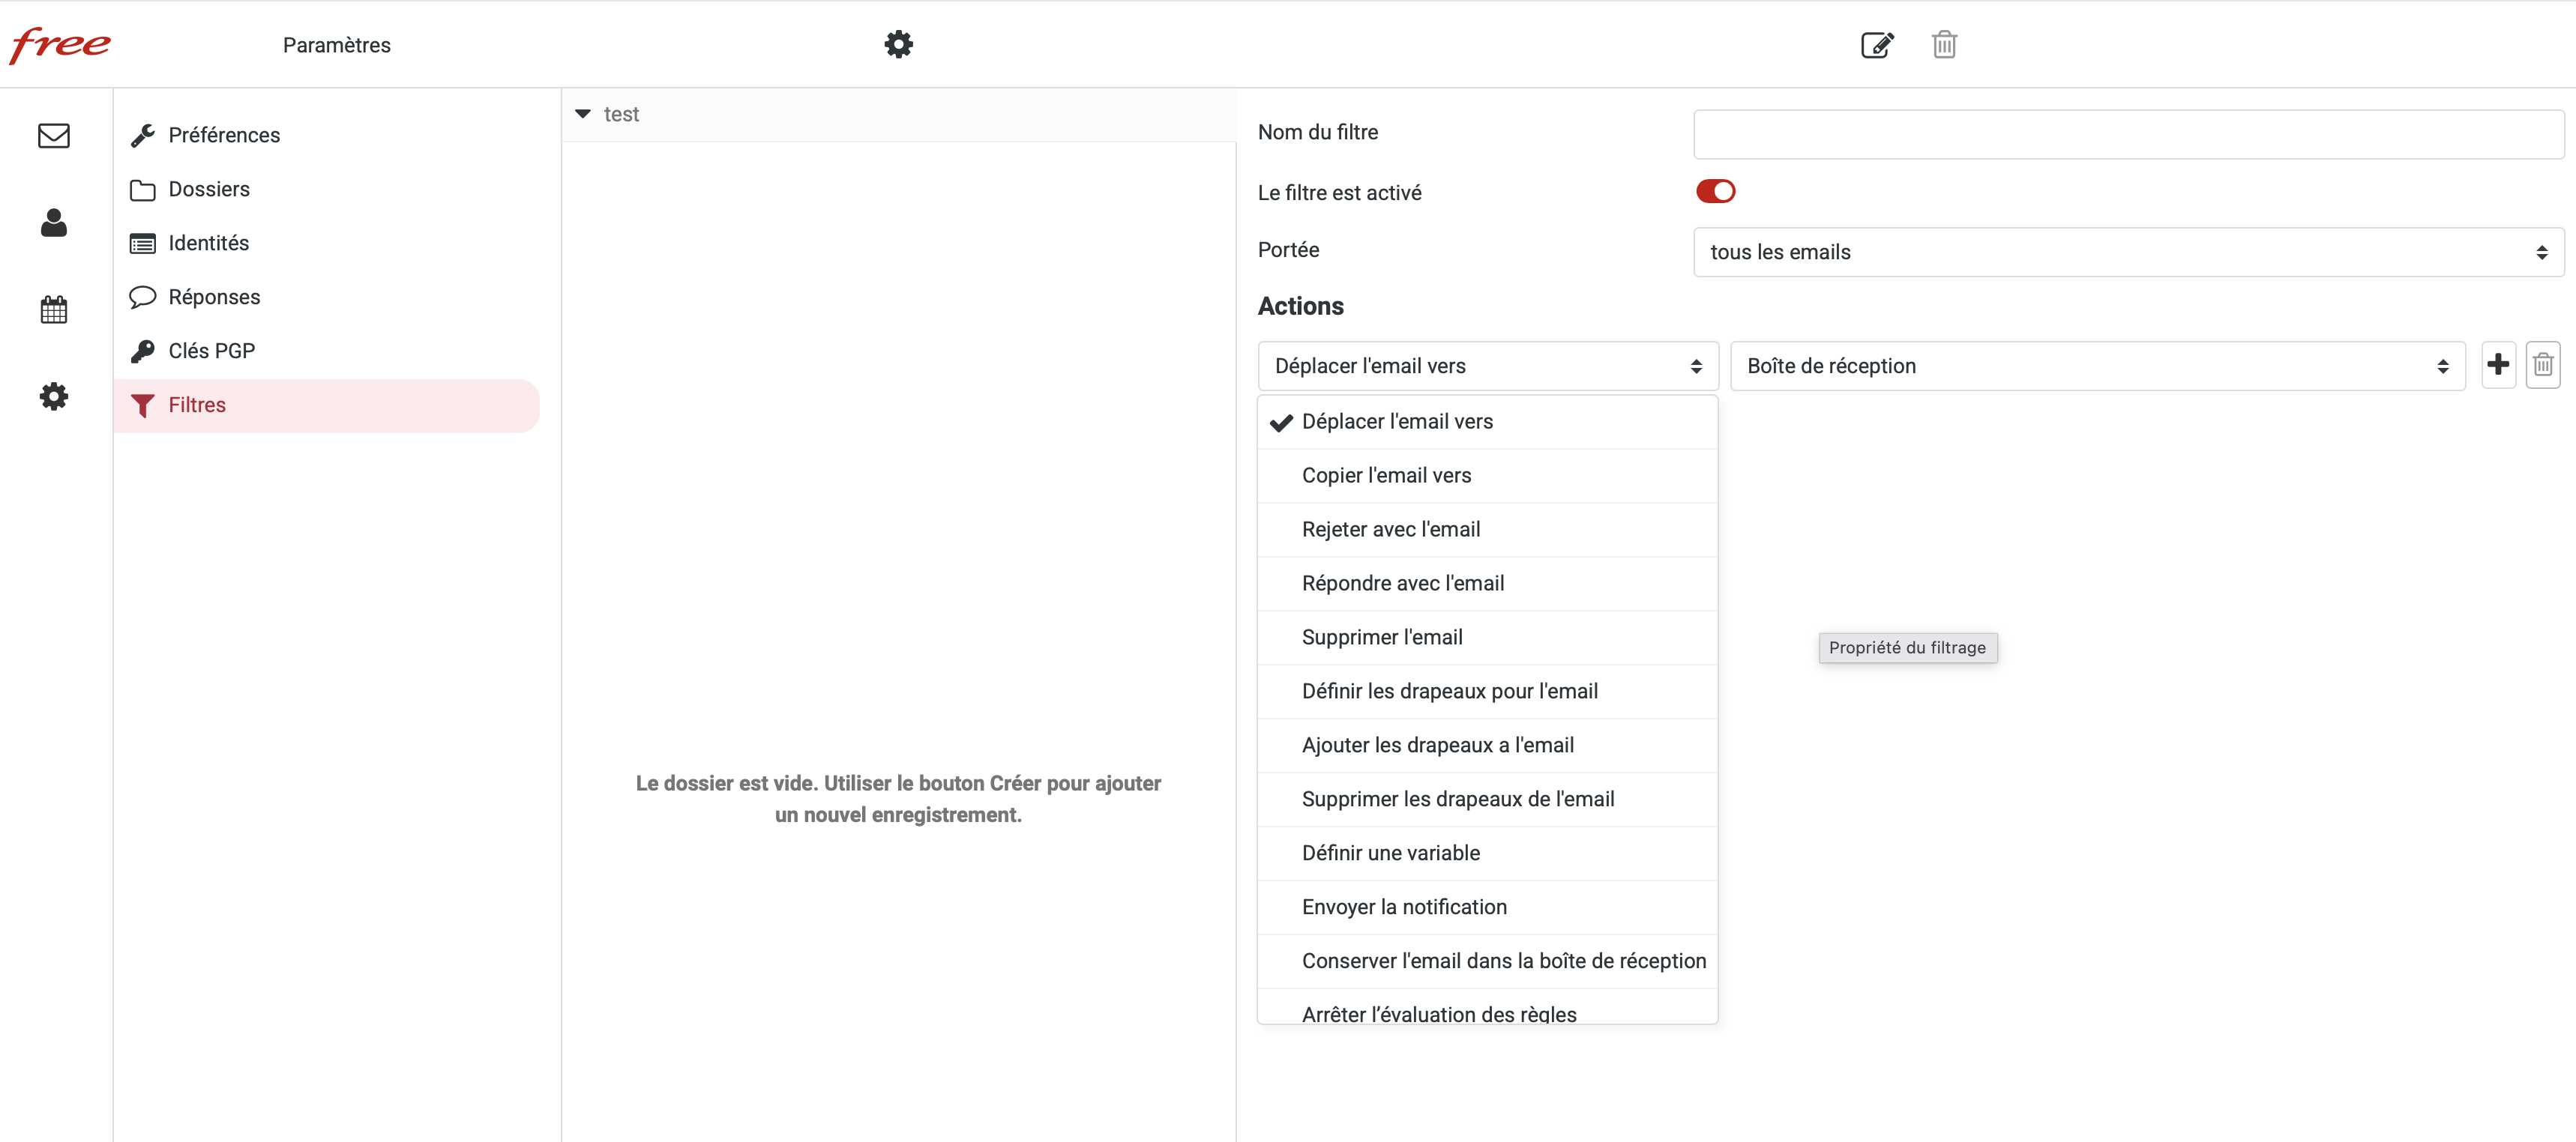2576x1142 pixels.
Task: Delete the action row with trash icon
Action: tap(2543, 366)
